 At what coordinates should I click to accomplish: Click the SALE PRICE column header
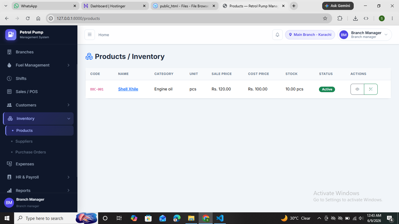(x=222, y=74)
